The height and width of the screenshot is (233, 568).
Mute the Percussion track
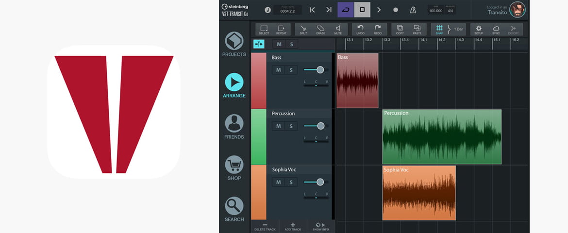pos(278,126)
